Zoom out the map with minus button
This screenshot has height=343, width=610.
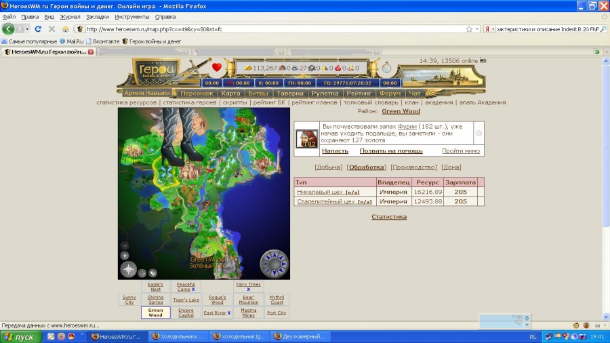(125, 245)
